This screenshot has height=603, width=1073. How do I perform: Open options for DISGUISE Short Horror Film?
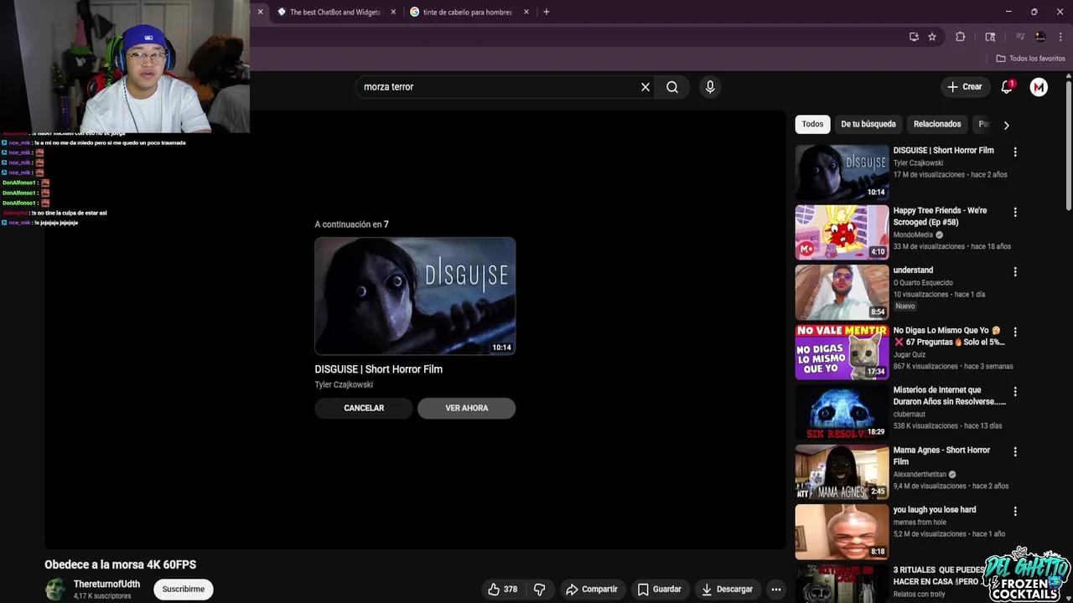click(x=1015, y=152)
